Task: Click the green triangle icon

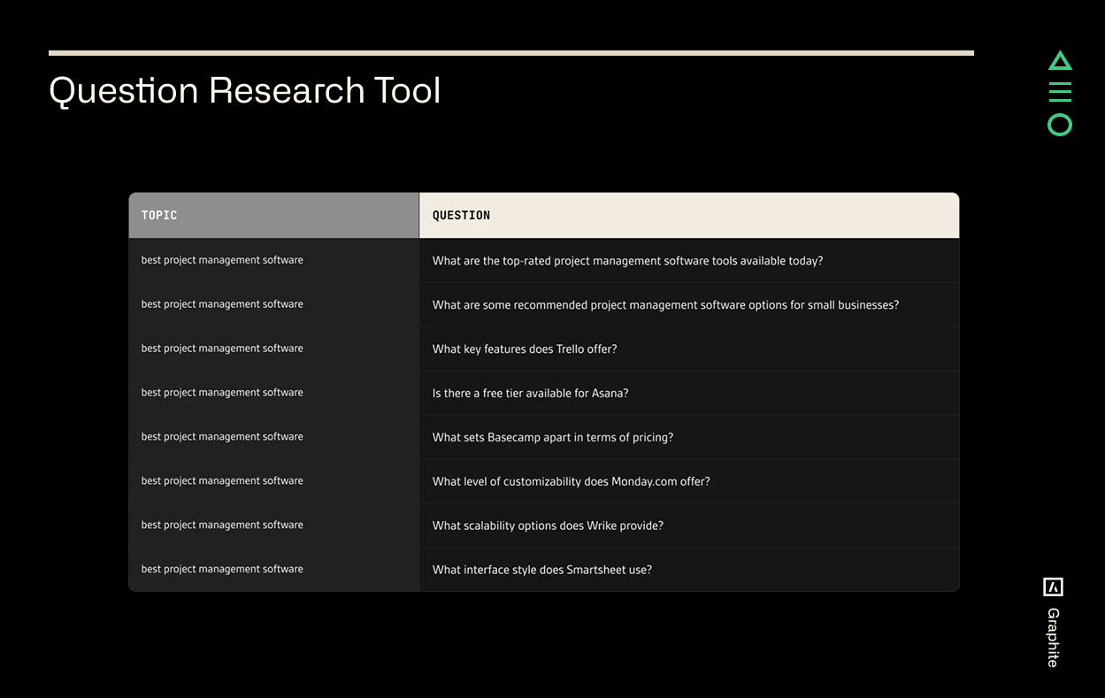Action: coord(1060,61)
